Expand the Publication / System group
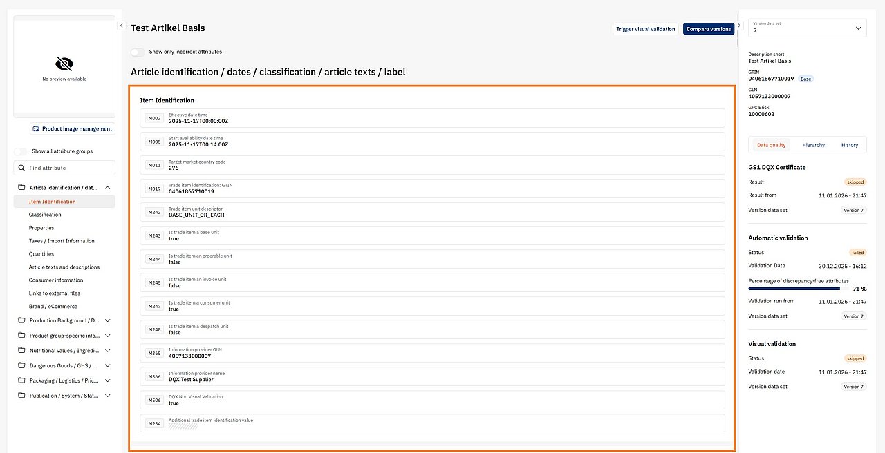The height and width of the screenshot is (453, 885). 107,396
